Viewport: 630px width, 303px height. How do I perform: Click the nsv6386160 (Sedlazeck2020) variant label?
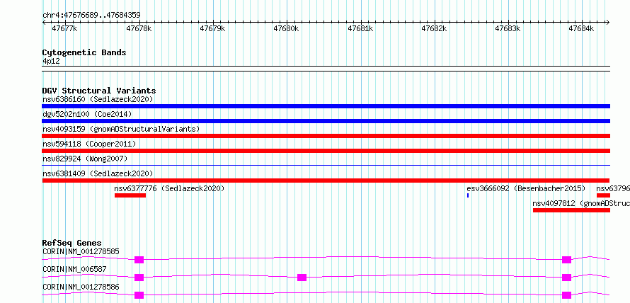(98, 99)
